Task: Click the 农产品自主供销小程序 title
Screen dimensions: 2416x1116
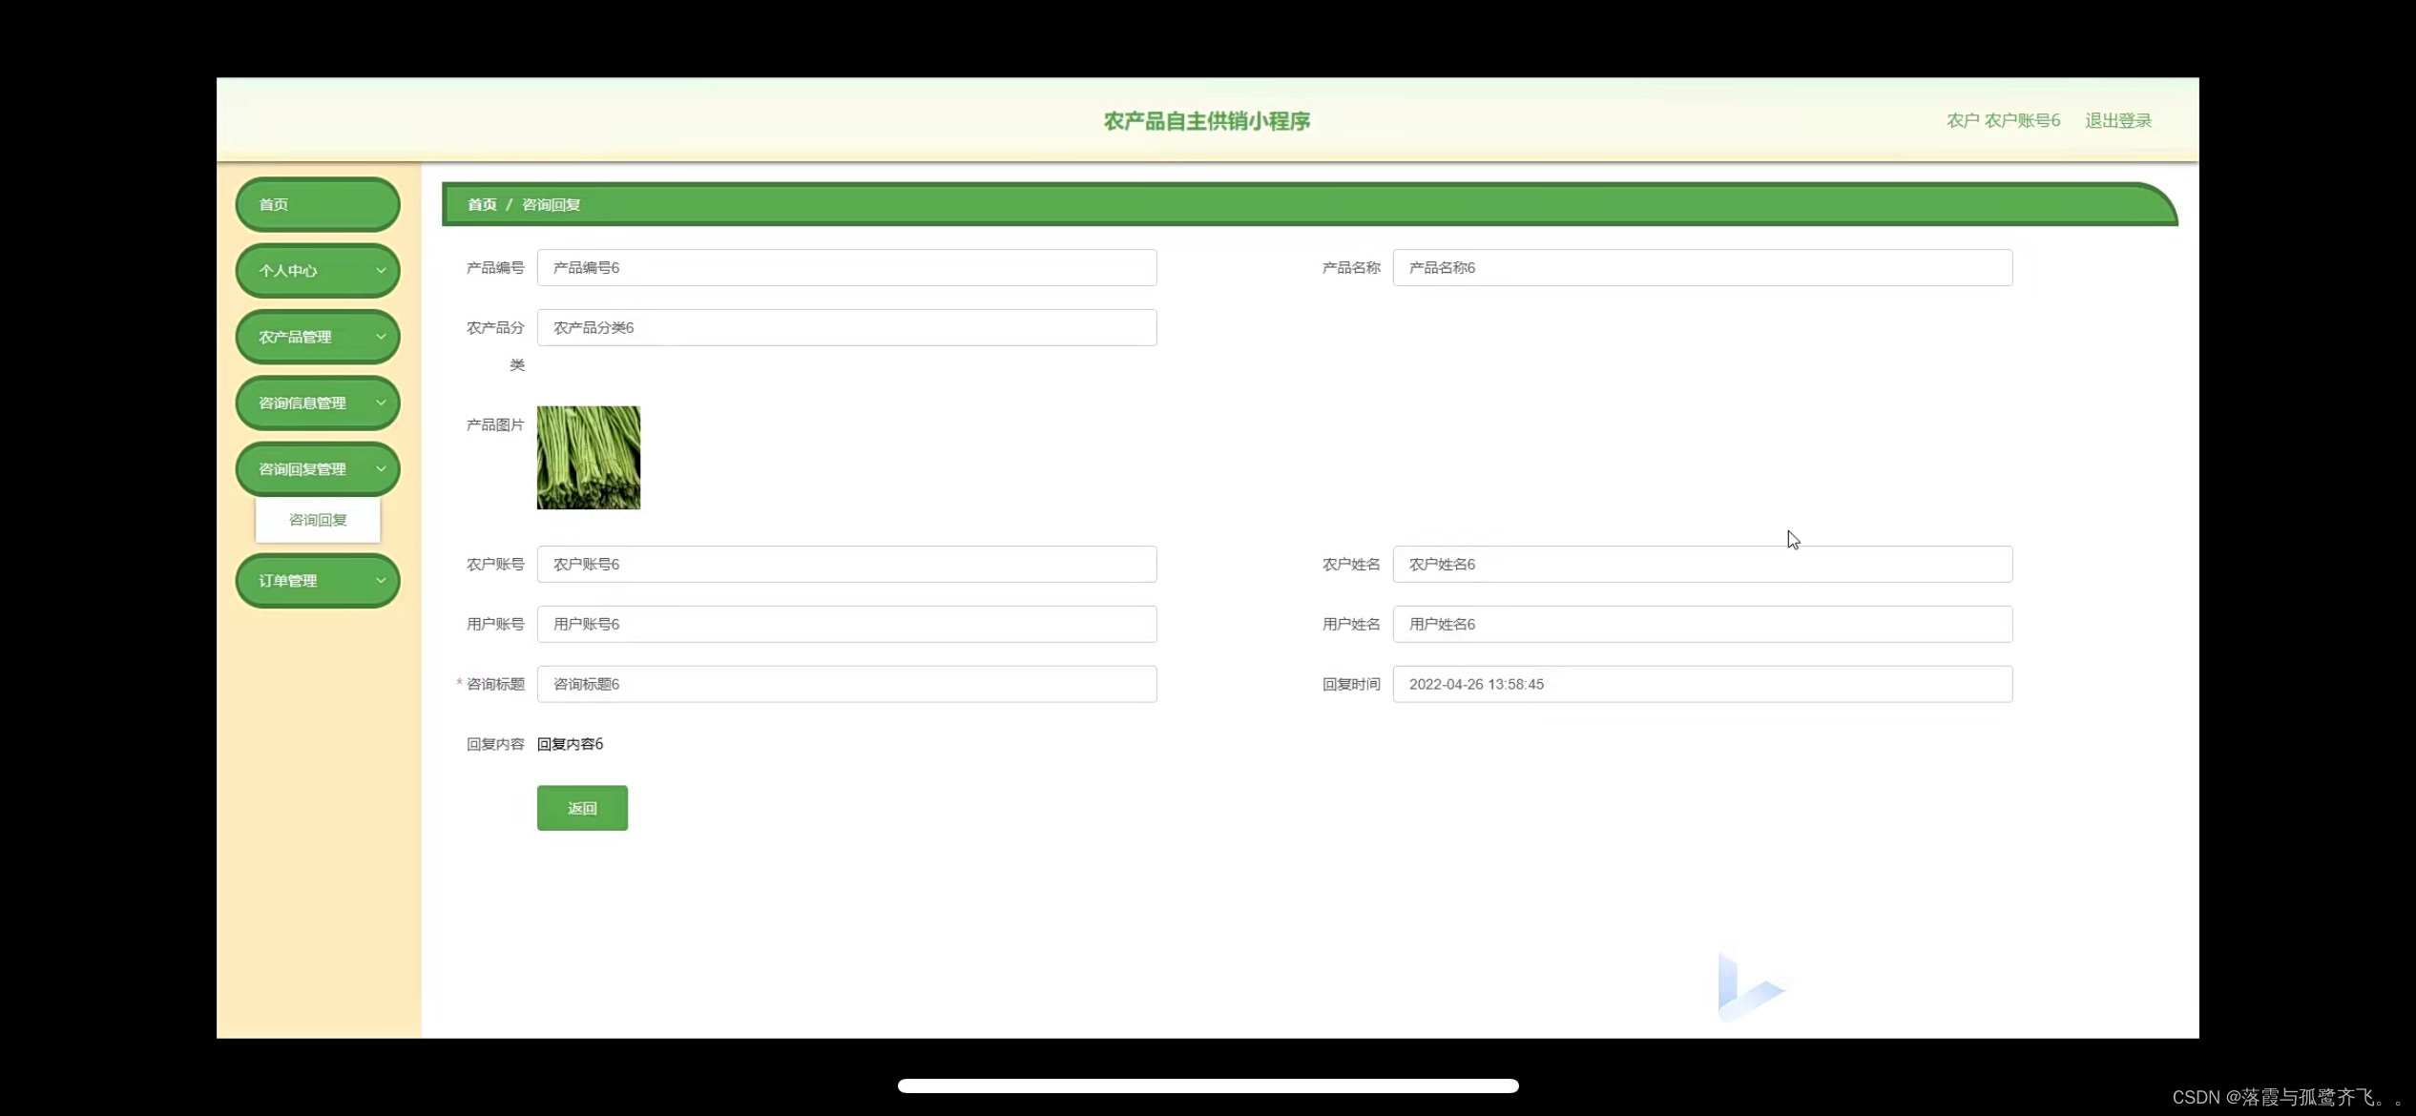Action: [x=1207, y=121]
